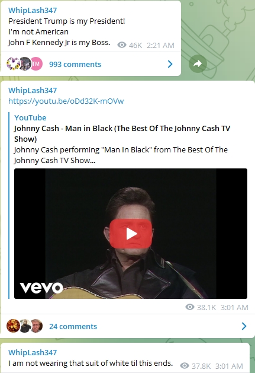
Task: Open the flower wreath commenter avatar
Action: point(13,64)
